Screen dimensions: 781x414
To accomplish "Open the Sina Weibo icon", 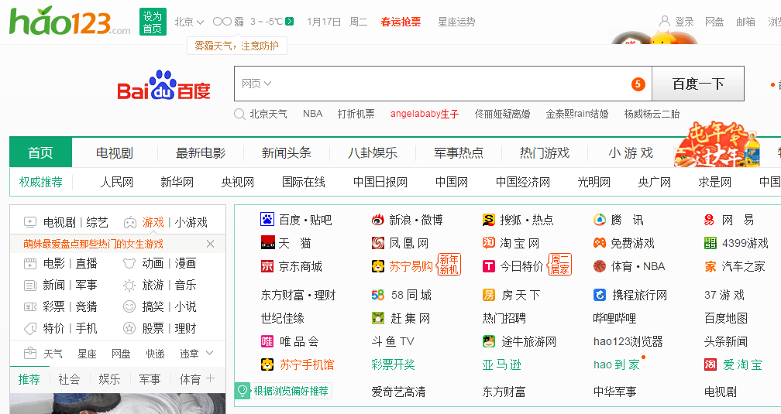I will (x=378, y=220).
